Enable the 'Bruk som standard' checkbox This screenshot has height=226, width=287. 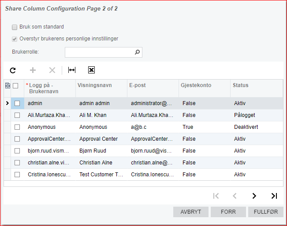pos(15,27)
